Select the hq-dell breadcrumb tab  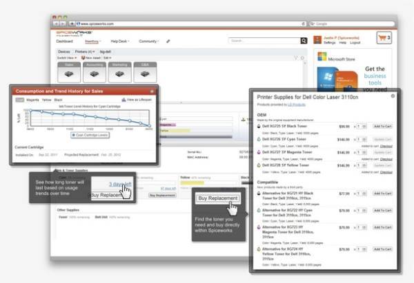106,52
